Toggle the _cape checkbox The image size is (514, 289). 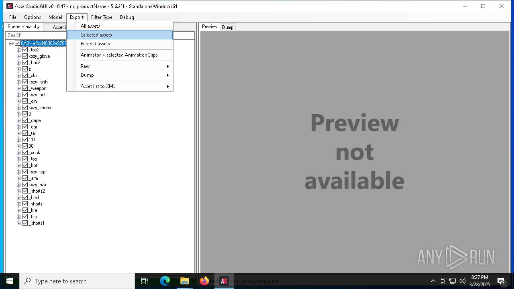(x=25, y=120)
